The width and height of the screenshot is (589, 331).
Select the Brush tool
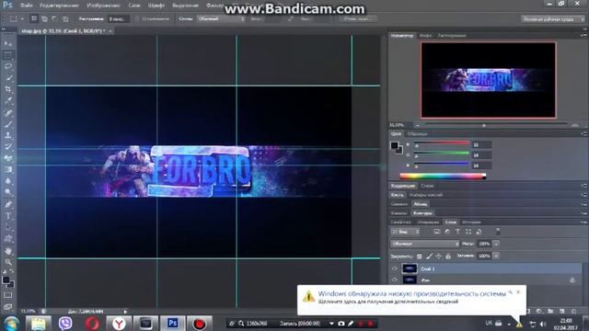[8, 124]
